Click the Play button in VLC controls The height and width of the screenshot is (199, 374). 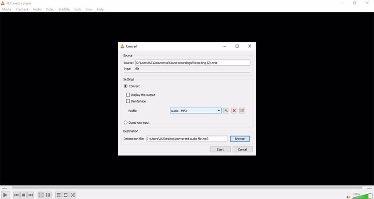[x=5, y=195]
